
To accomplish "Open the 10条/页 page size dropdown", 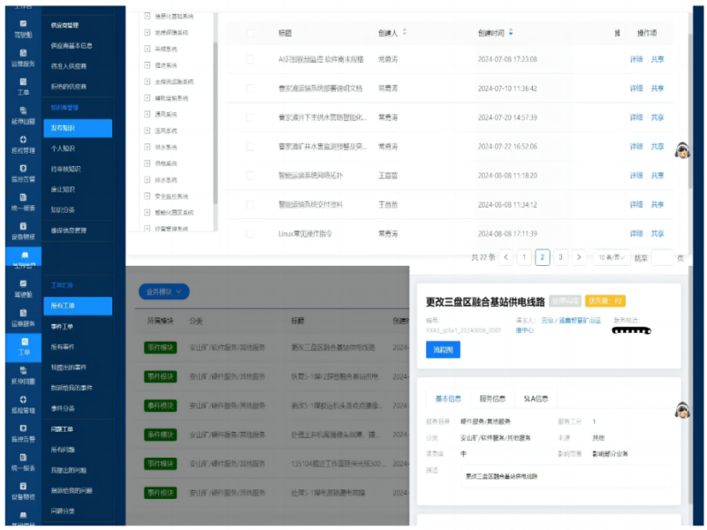I will (612, 256).
